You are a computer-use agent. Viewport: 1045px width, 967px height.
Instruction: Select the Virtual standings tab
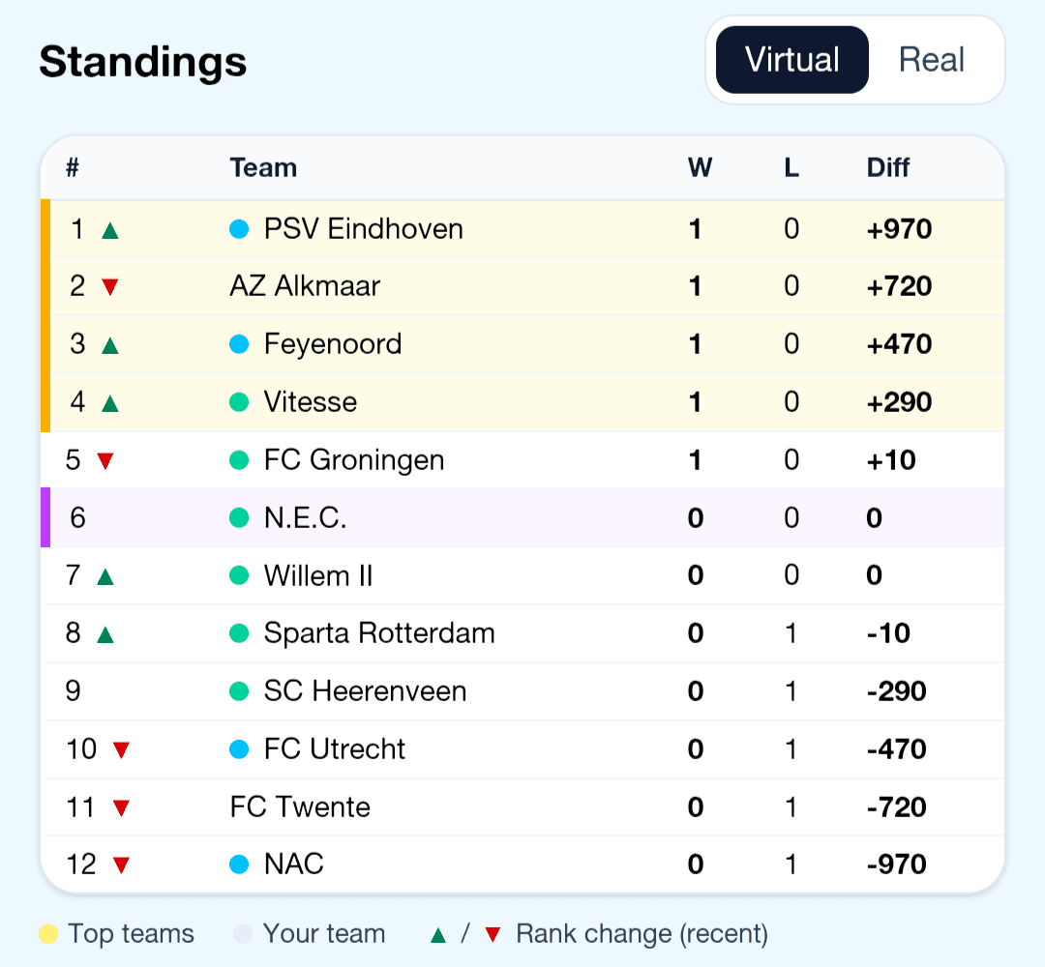pyautogui.click(x=791, y=60)
